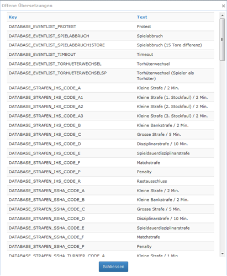Click the Restausschluss text cell
This screenshot has width=227, height=276.
coord(152,181)
